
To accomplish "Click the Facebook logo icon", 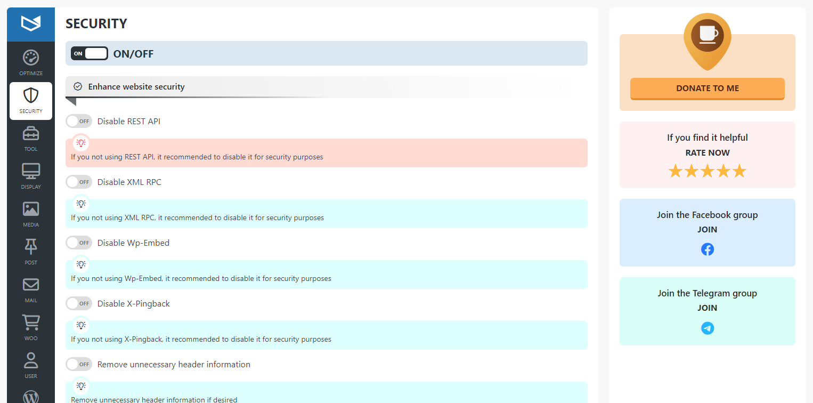I will [x=708, y=249].
